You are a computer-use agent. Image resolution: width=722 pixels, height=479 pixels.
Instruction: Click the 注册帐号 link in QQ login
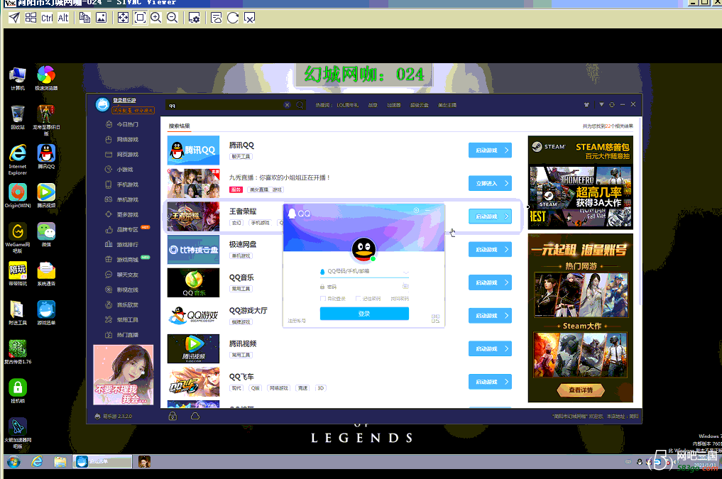click(297, 321)
